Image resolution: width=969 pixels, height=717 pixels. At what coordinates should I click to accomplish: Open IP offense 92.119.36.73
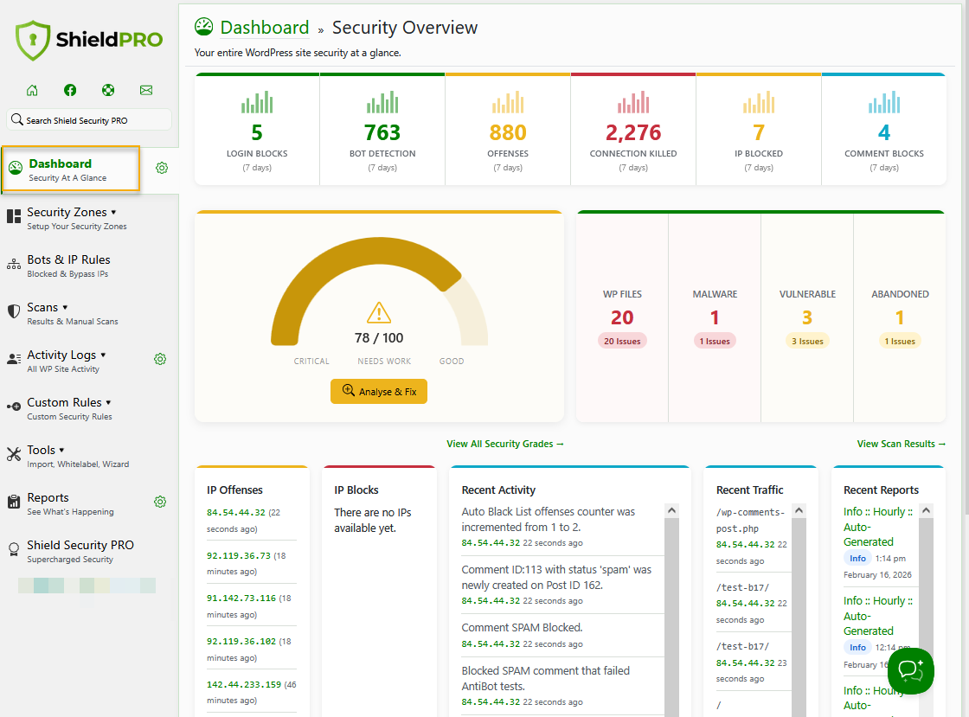tap(239, 556)
